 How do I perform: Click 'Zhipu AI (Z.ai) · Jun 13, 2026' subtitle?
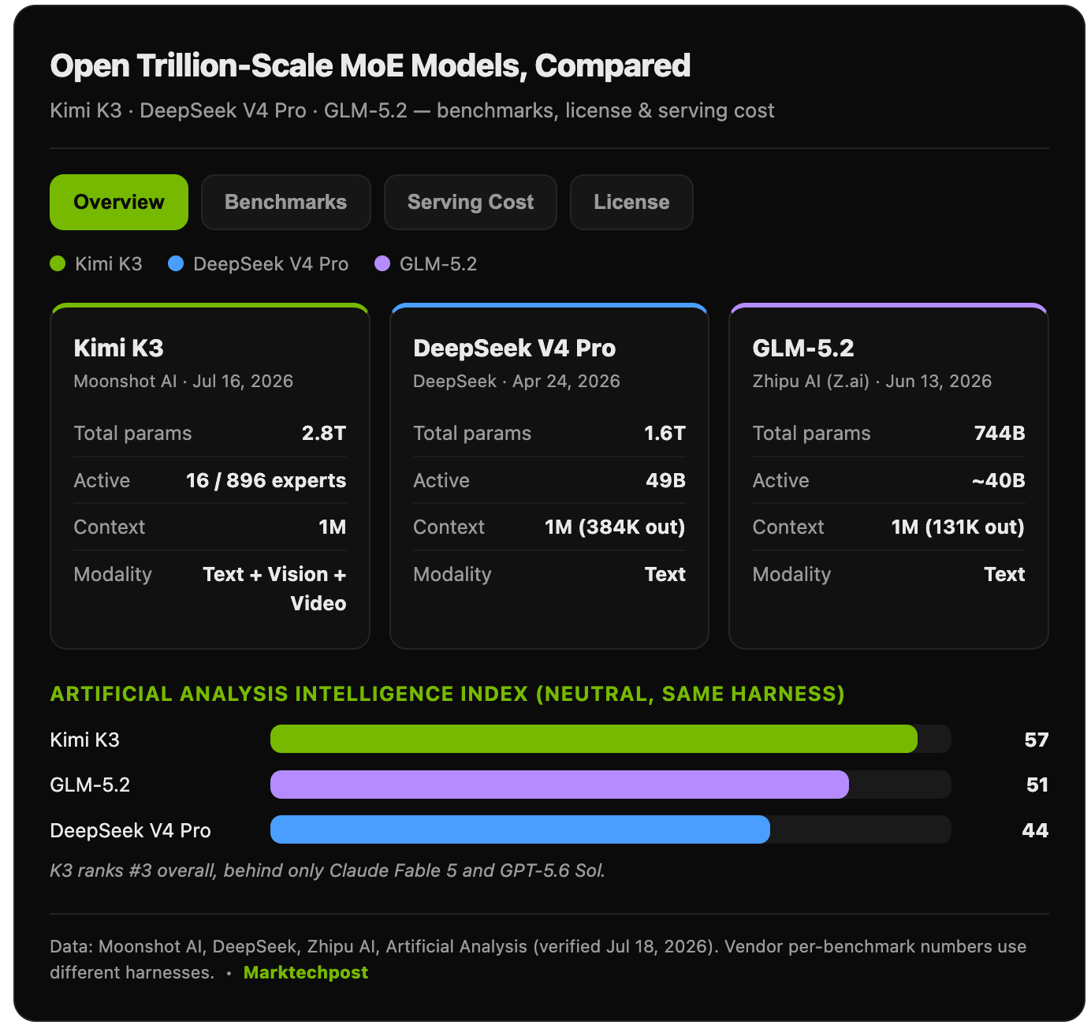coord(872,381)
